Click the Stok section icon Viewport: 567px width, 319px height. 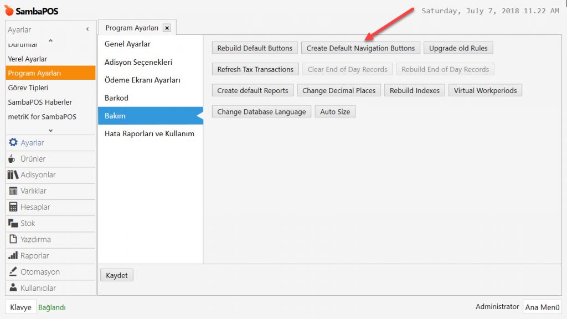[13, 223]
